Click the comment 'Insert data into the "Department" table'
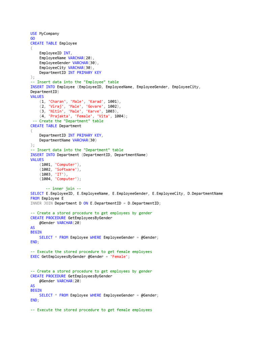 [x=77, y=150]
